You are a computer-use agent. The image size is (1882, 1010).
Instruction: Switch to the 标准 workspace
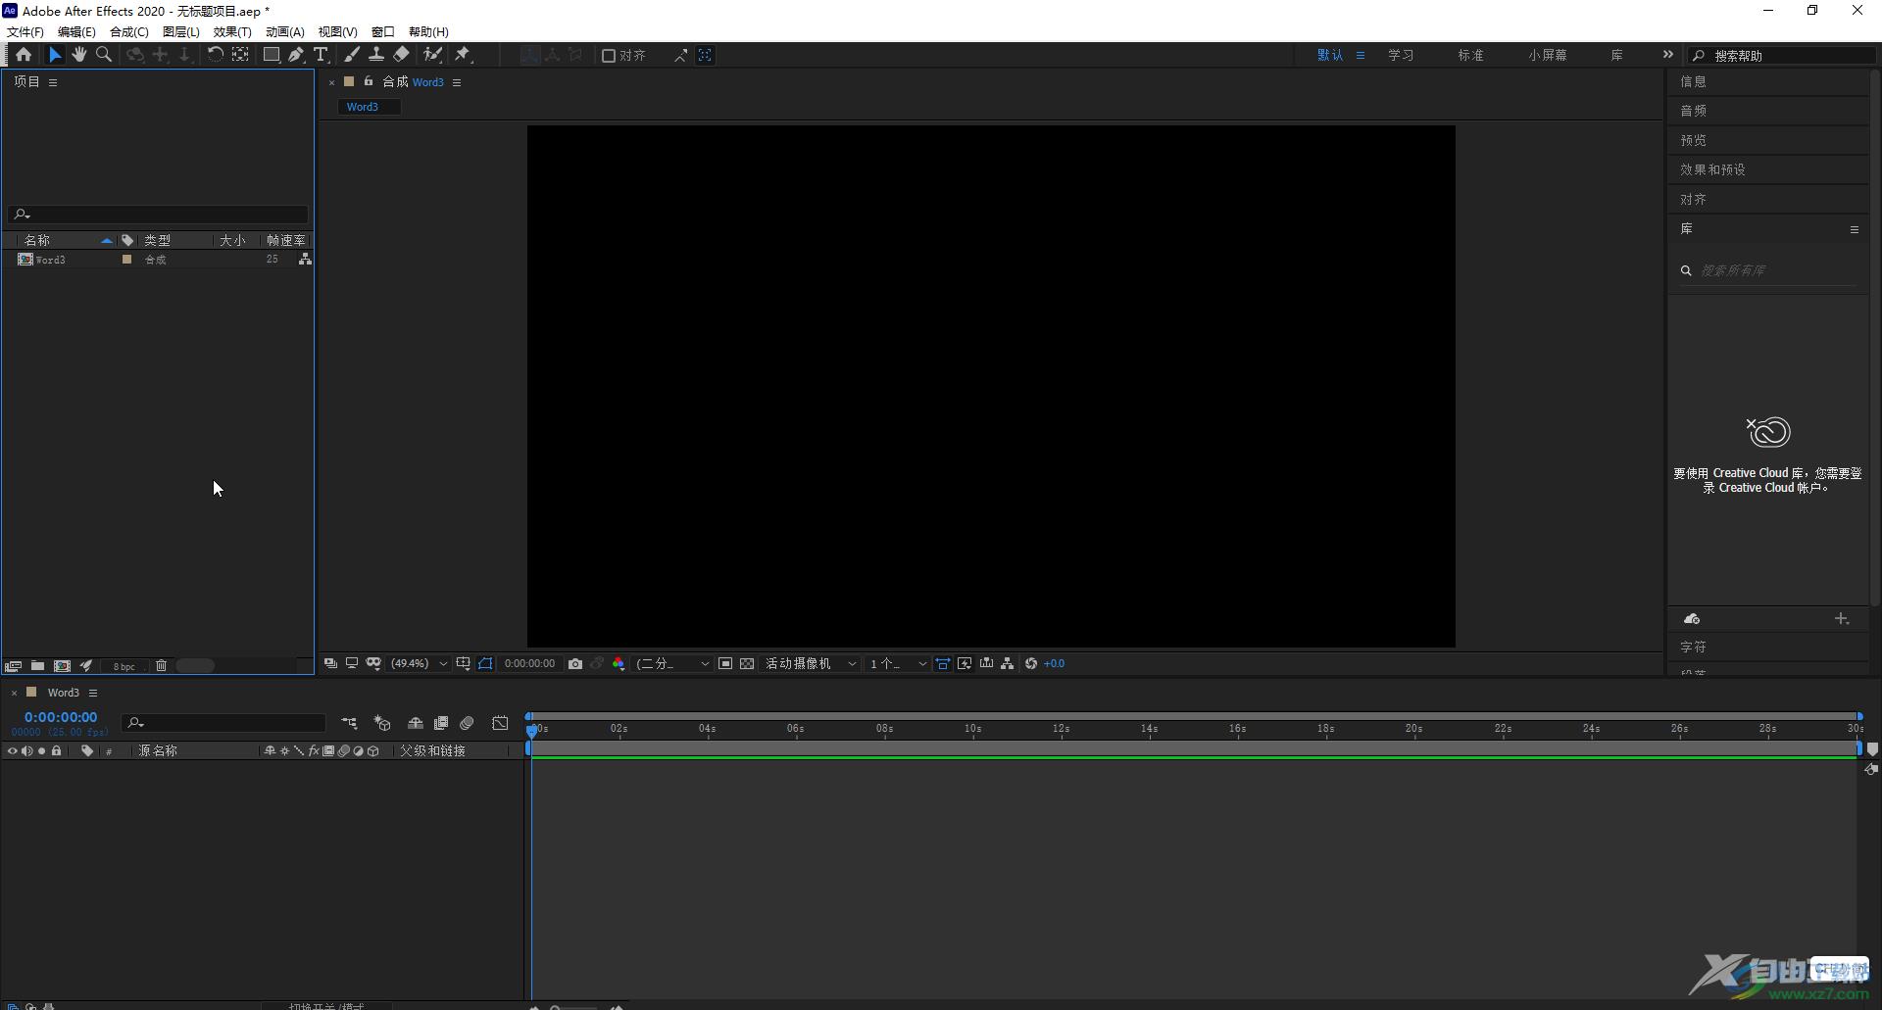click(1470, 56)
